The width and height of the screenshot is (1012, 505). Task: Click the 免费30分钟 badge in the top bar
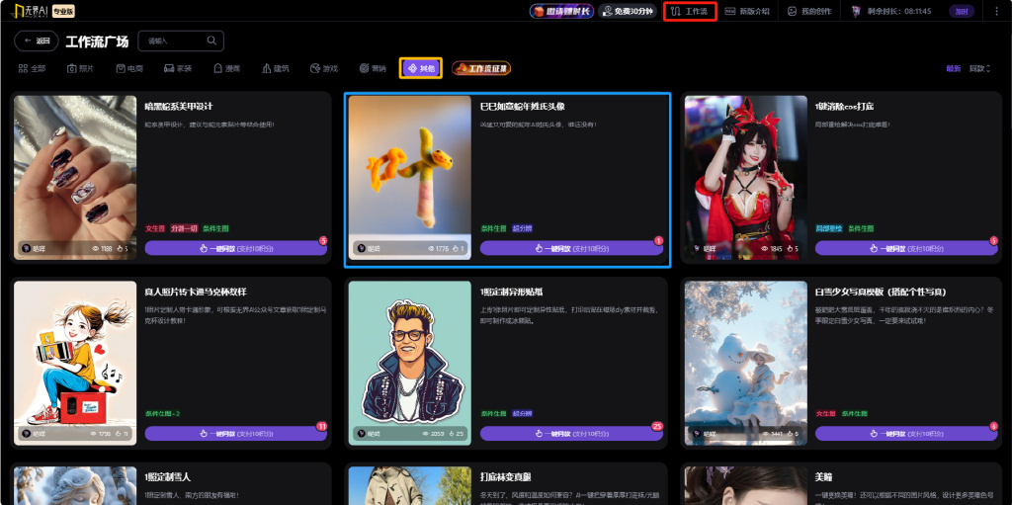[627, 12]
